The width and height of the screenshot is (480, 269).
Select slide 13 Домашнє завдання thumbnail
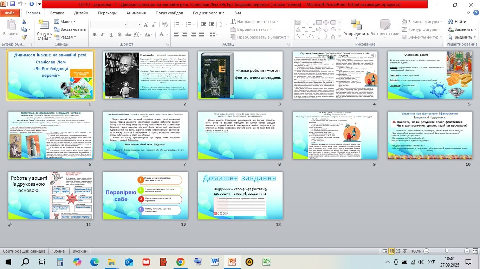pyautogui.click(x=240, y=195)
